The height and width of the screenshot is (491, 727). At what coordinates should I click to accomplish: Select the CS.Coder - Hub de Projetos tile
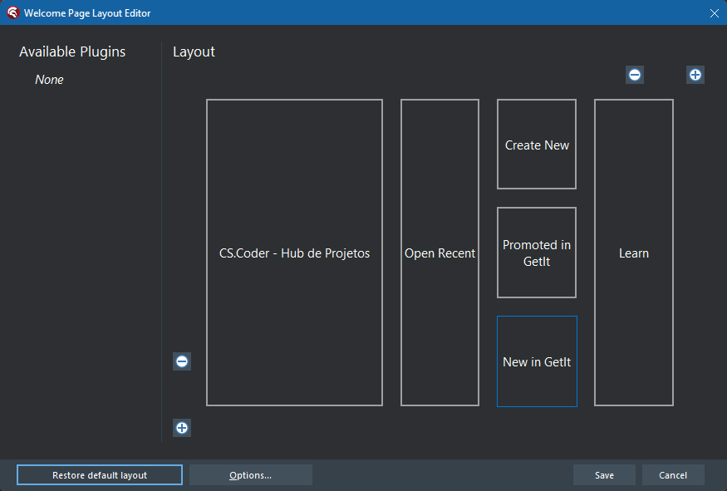[294, 253]
